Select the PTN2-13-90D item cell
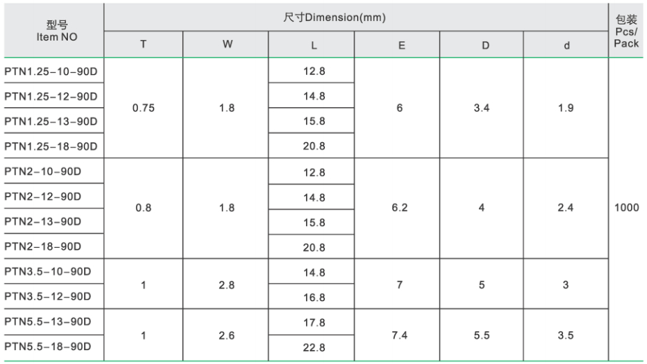Image resolution: width=647 pixels, height=364 pixels. coord(43,222)
